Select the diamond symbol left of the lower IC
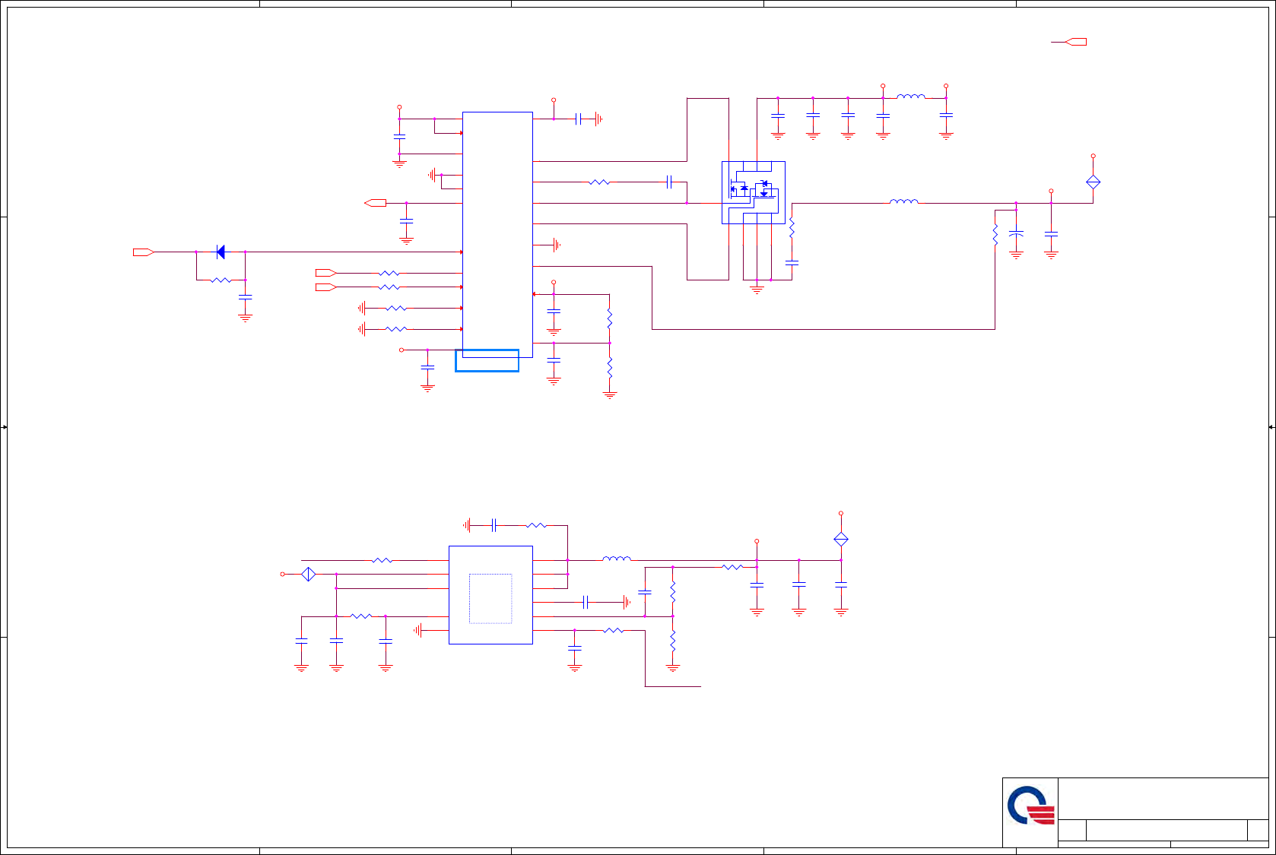 point(308,574)
